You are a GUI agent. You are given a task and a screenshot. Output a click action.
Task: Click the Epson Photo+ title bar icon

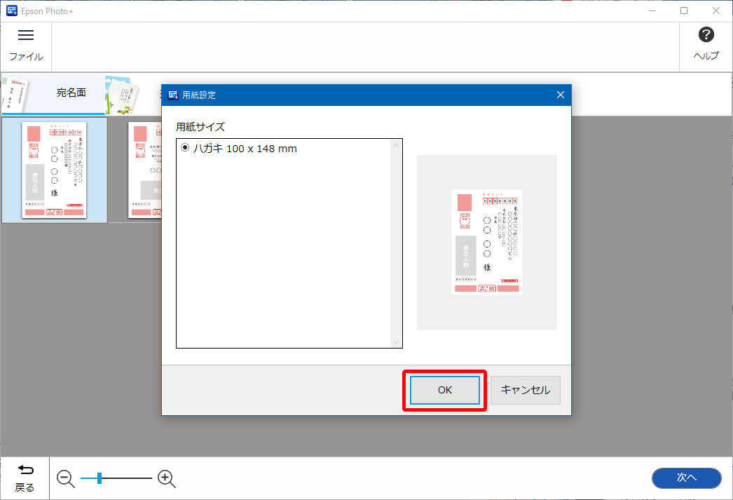[x=11, y=11]
